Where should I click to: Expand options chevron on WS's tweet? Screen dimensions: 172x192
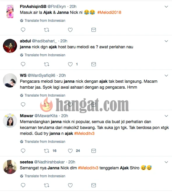166,76
